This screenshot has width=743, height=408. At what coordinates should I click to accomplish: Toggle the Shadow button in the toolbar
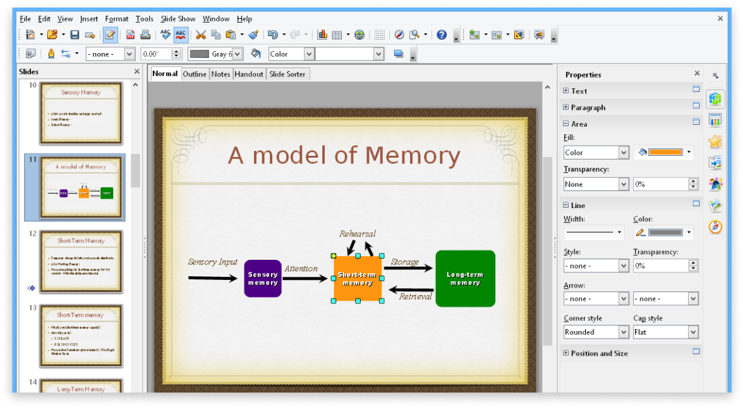point(399,54)
